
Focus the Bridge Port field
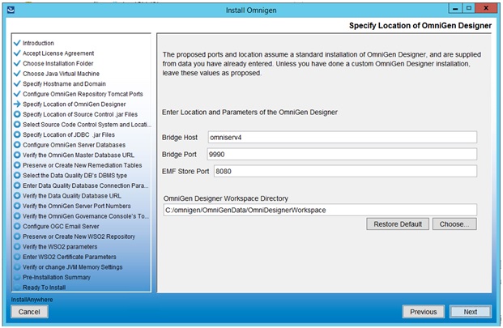(342, 154)
